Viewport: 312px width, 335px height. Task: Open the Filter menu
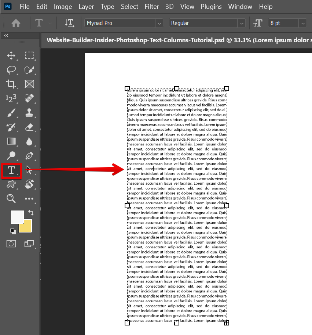point(152,7)
